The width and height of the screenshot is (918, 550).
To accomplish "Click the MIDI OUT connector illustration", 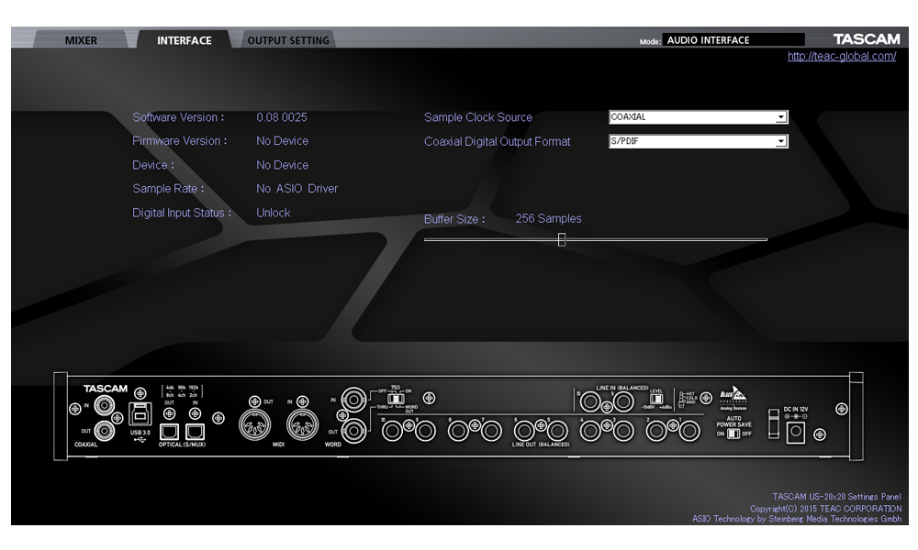I will (x=254, y=424).
